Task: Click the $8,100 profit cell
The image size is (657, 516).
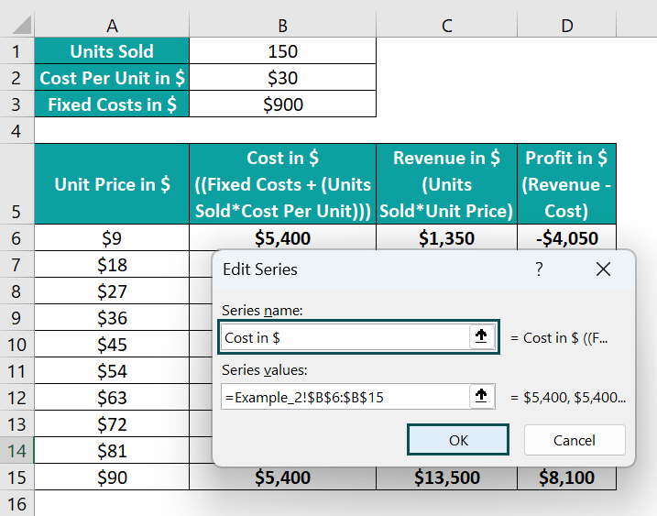Action: [567, 478]
